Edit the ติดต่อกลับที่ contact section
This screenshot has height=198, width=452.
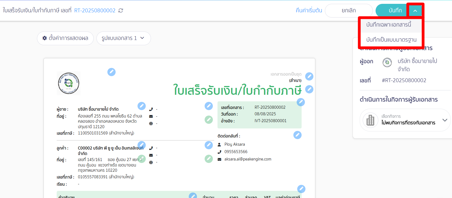pyautogui.click(x=297, y=135)
